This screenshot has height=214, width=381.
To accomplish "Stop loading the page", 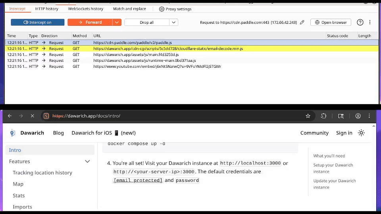I will click(32, 116).
